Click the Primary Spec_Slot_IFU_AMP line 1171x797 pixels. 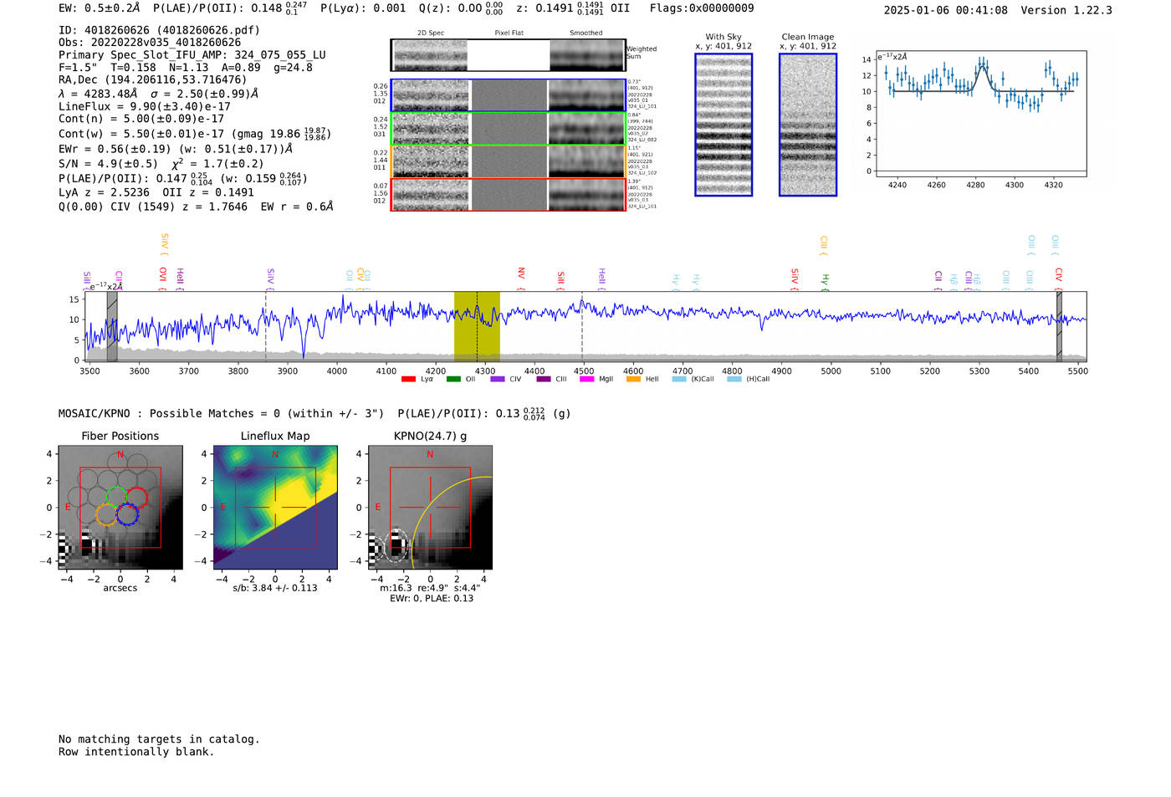[x=192, y=55]
